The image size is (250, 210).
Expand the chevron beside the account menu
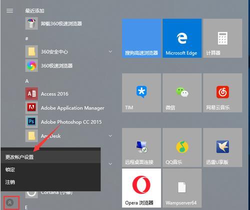pyautogui.click(x=110, y=163)
